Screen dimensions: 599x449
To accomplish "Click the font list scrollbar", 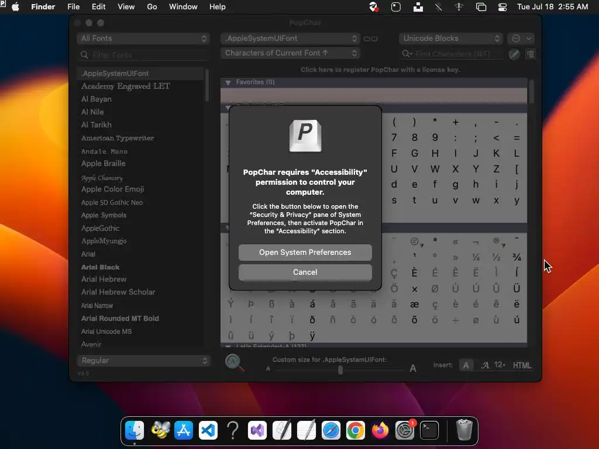I will [x=207, y=85].
